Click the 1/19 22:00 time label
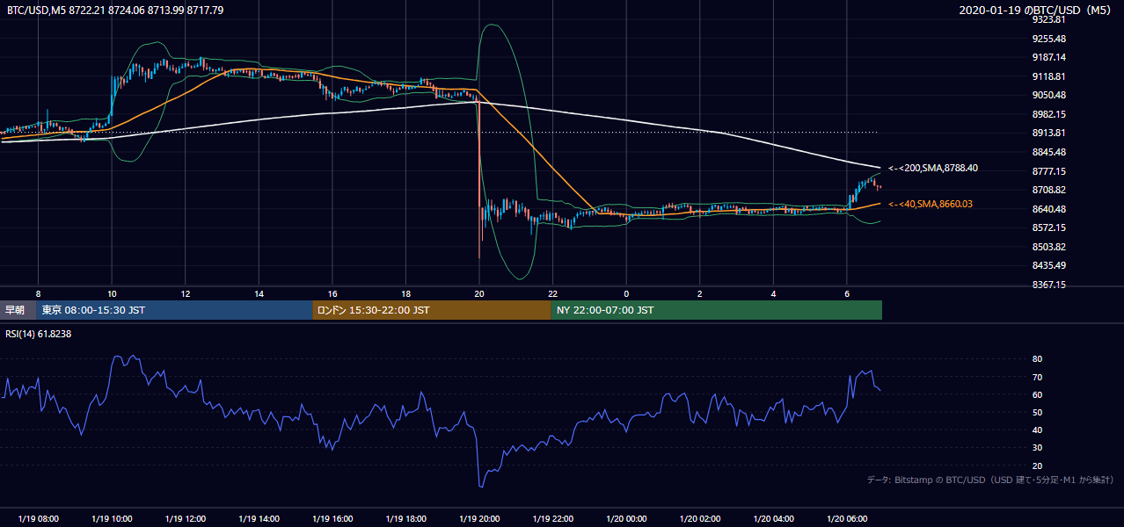The height and width of the screenshot is (527, 1124). [553, 519]
